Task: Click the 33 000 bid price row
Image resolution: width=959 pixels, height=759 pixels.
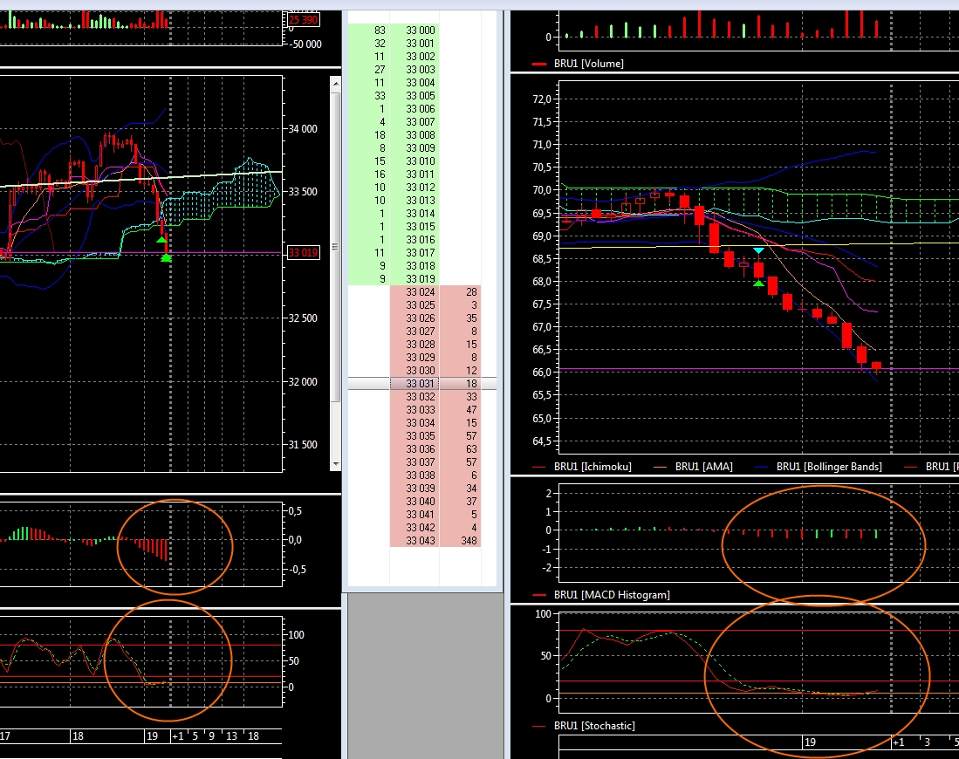Action: coord(420,31)
